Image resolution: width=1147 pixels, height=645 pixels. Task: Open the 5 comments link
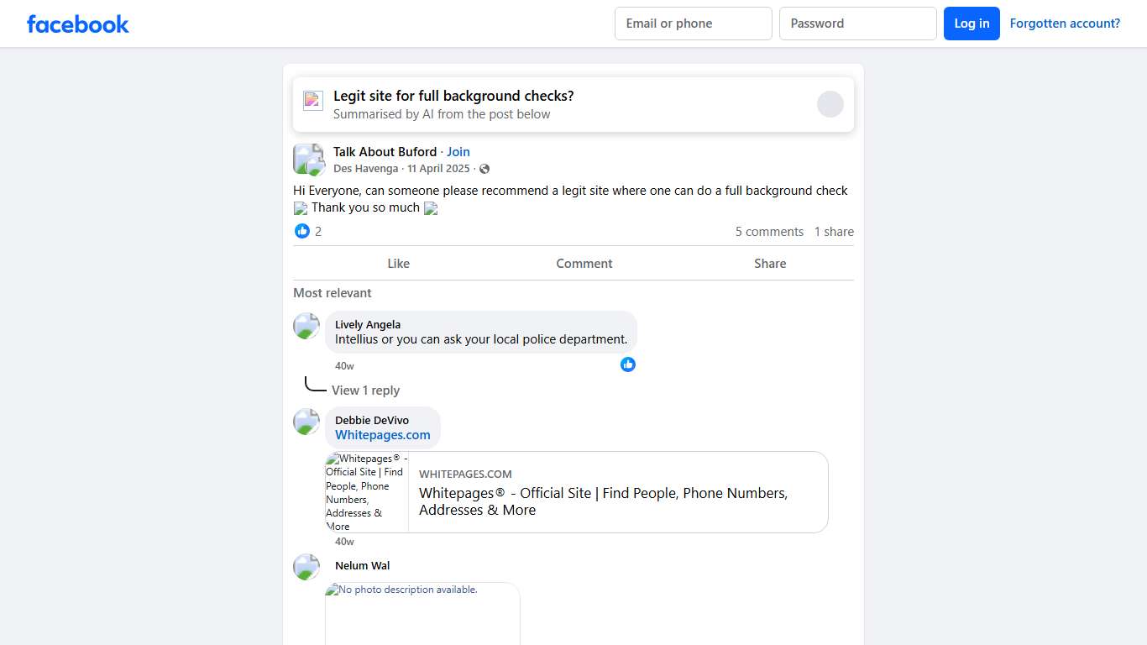[x=769, y=231]
